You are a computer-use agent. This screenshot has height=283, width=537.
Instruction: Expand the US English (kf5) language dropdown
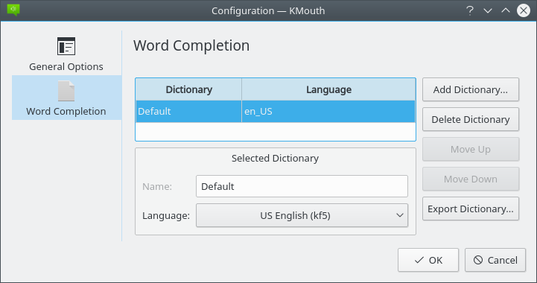click(x=302, y=215)
